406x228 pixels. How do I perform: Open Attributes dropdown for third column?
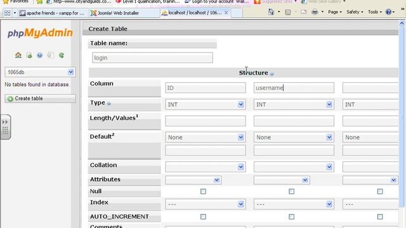(370, 180)
